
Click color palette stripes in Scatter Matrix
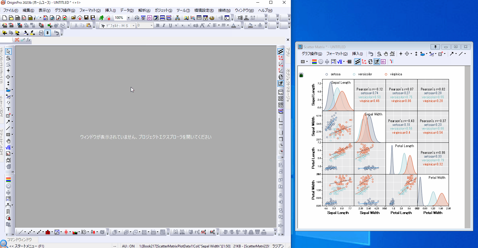coord(314,62)
